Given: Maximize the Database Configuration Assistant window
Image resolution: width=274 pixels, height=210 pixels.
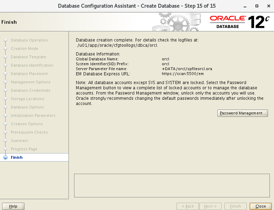Looking at the screenshot, I should coord(257,6).
